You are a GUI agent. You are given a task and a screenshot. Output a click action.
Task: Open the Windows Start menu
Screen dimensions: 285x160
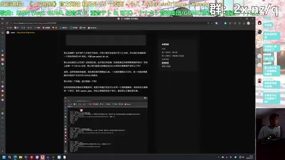tap(4, 157)
